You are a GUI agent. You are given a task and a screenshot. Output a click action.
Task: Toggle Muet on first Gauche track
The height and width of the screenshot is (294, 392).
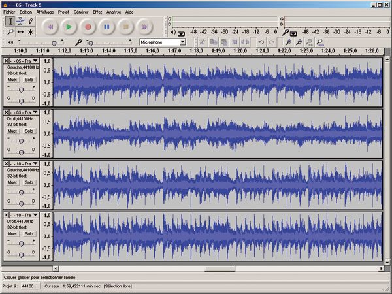coord(12,79)
